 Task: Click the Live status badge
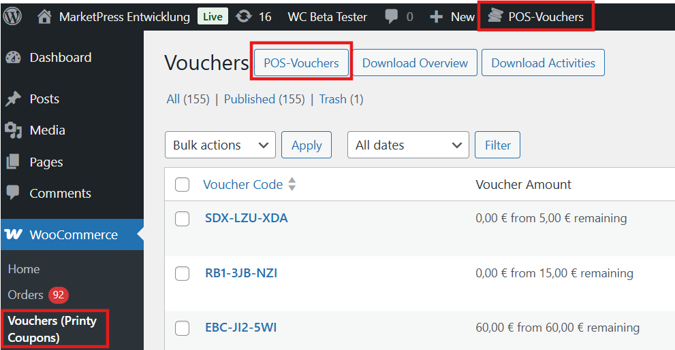click(x=213, y=17)
